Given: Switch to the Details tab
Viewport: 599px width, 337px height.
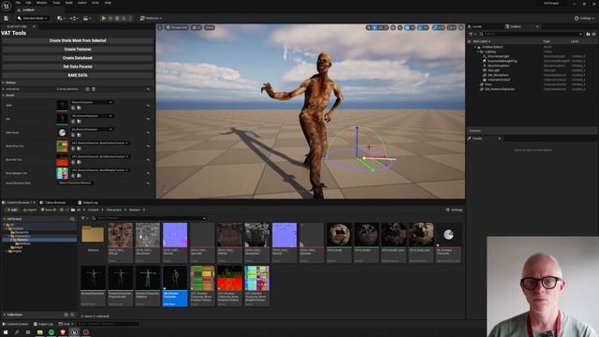Looking at the screenshot, I should [x=477, y=139].
